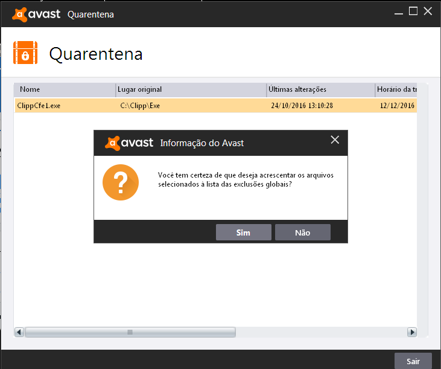Select the ClippCfe1.exe file entry

[39, 105]
